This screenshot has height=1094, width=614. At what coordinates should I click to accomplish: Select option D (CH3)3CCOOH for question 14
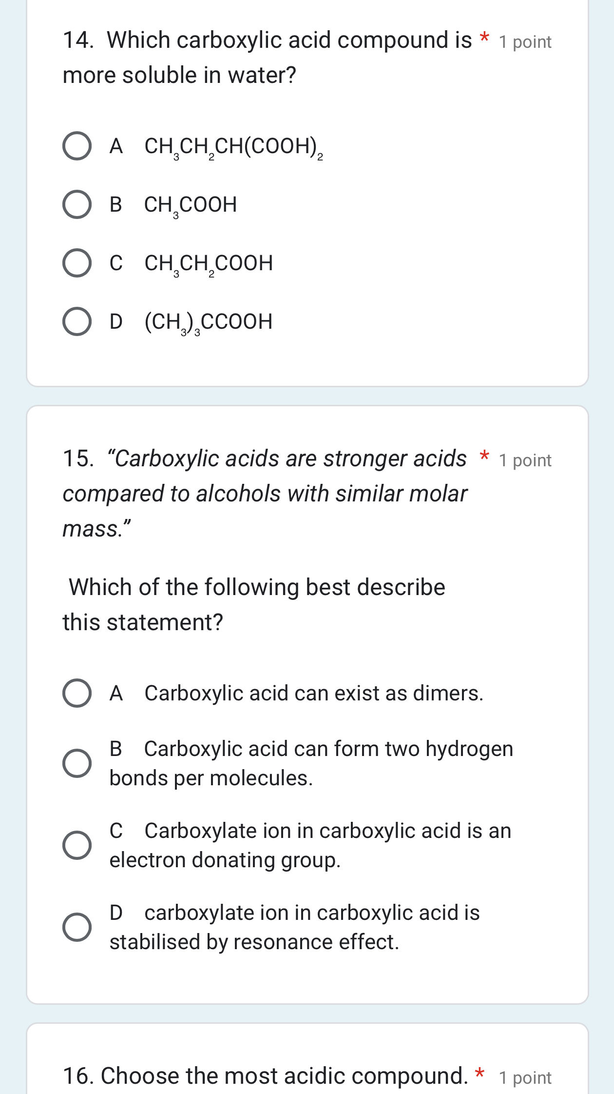[x=76, y=322]
